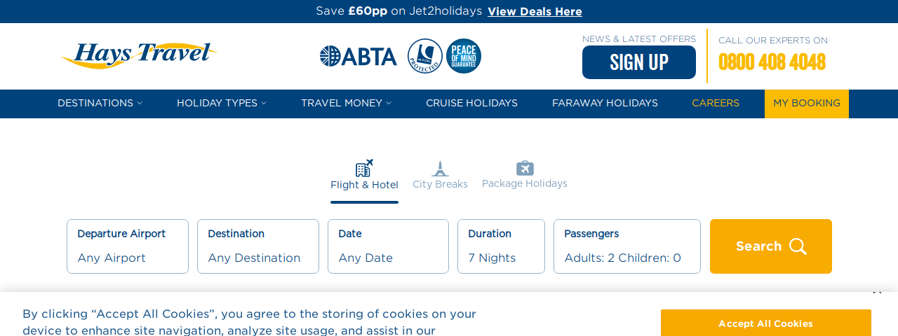
Task: Open Cruise Holidays menu item
Action: pos(471,104)
